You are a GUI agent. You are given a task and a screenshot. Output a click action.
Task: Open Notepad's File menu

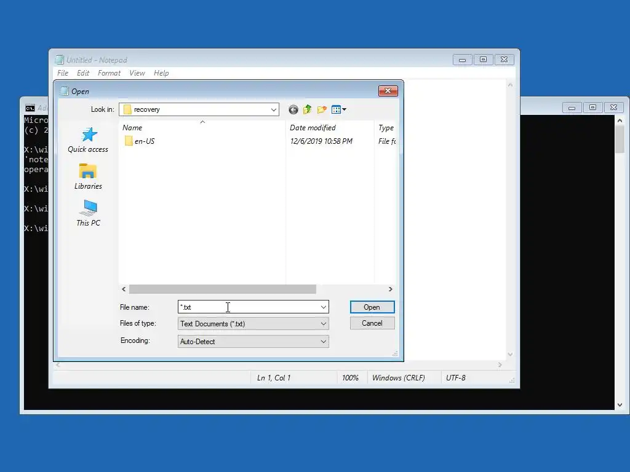pos(63,73)
